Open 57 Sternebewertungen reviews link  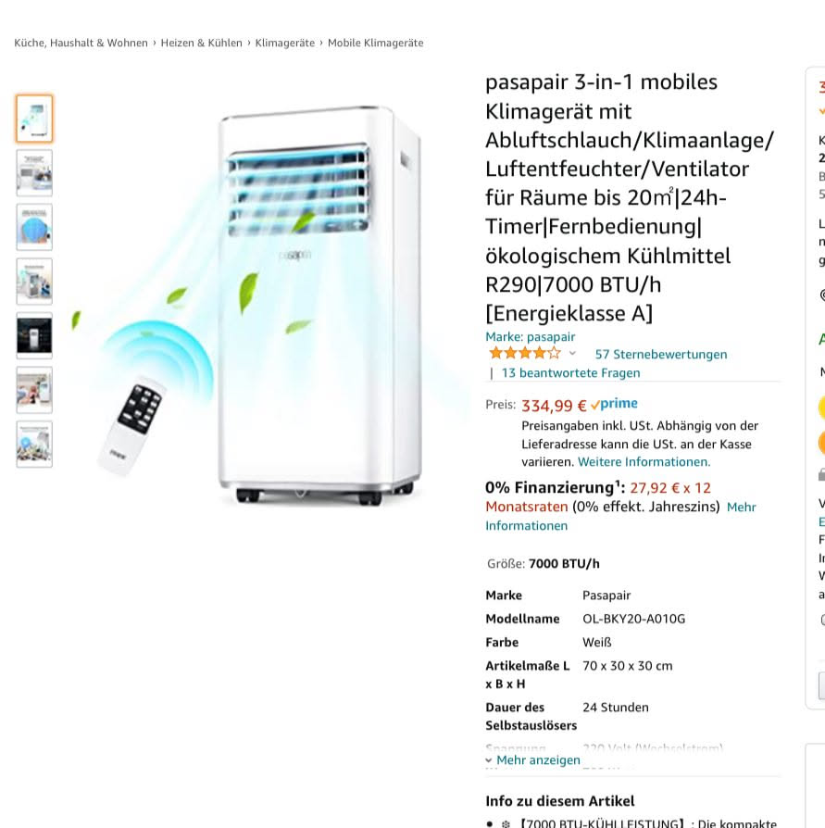point(661,355)
